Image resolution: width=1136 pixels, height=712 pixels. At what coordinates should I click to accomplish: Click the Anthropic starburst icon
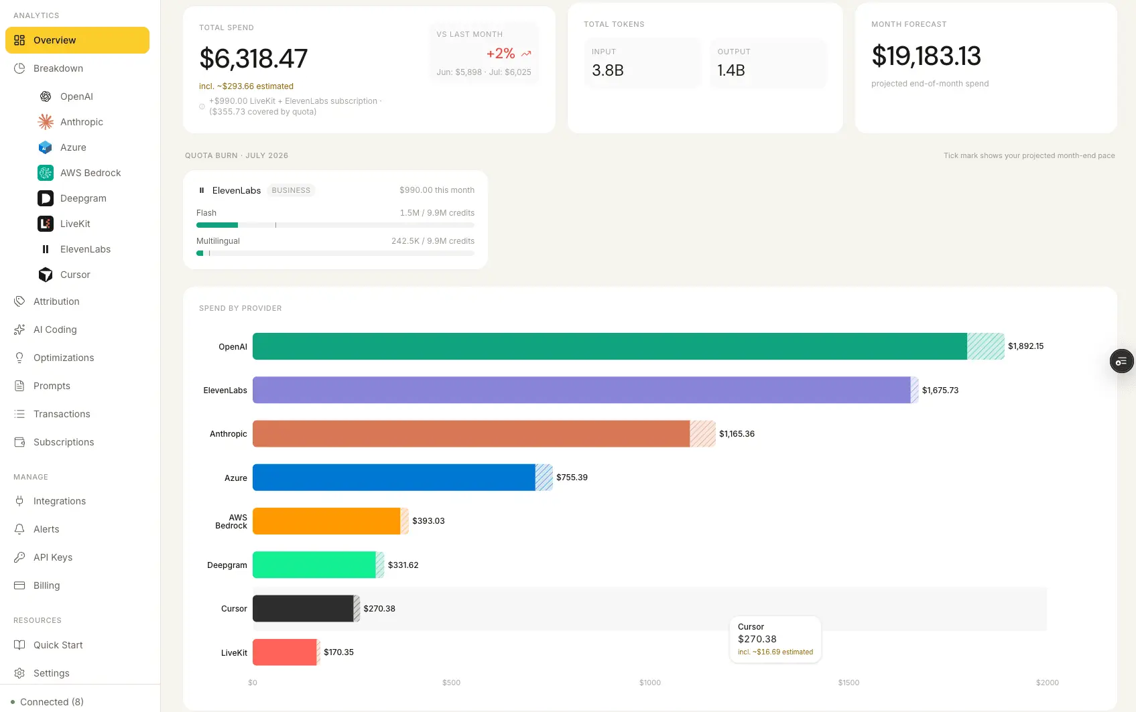coord(46,122)
